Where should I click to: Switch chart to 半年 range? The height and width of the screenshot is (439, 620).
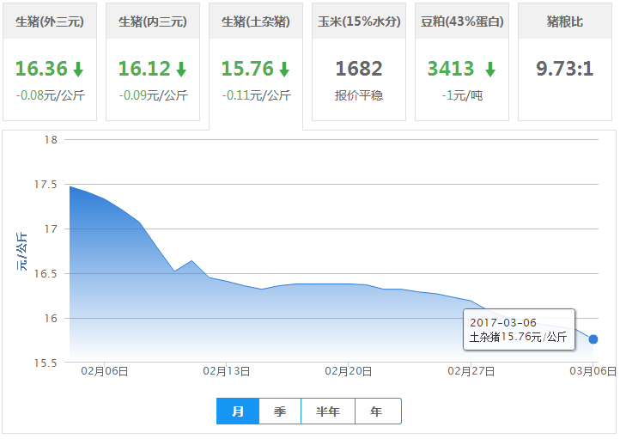pos(328,412)
